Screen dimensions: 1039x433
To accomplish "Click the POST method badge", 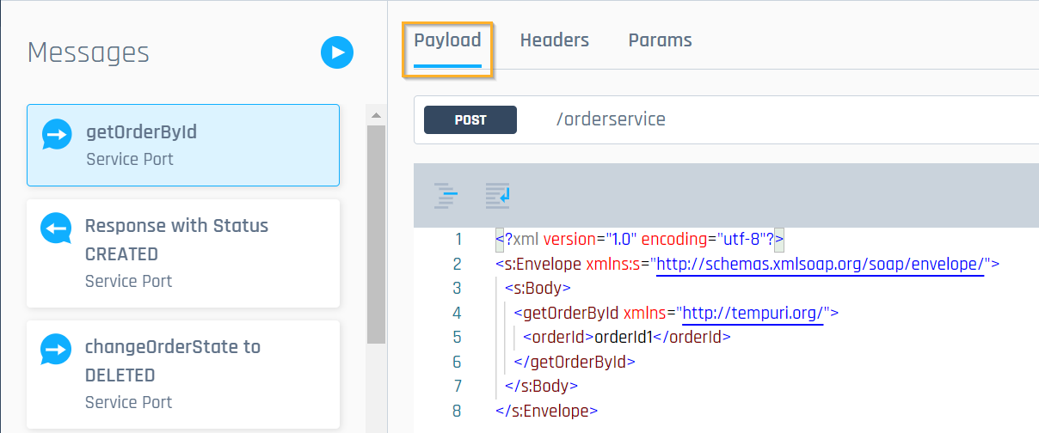I will pos(470,120).
